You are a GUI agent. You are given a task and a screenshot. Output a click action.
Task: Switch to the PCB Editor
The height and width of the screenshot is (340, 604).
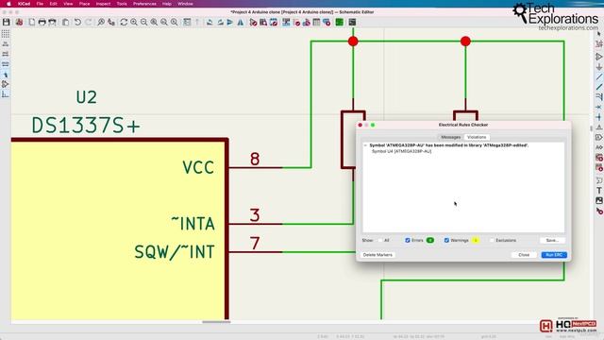[x=340, y=23]
